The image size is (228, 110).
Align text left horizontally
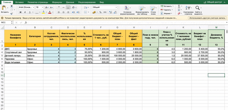tap(59, 12)
